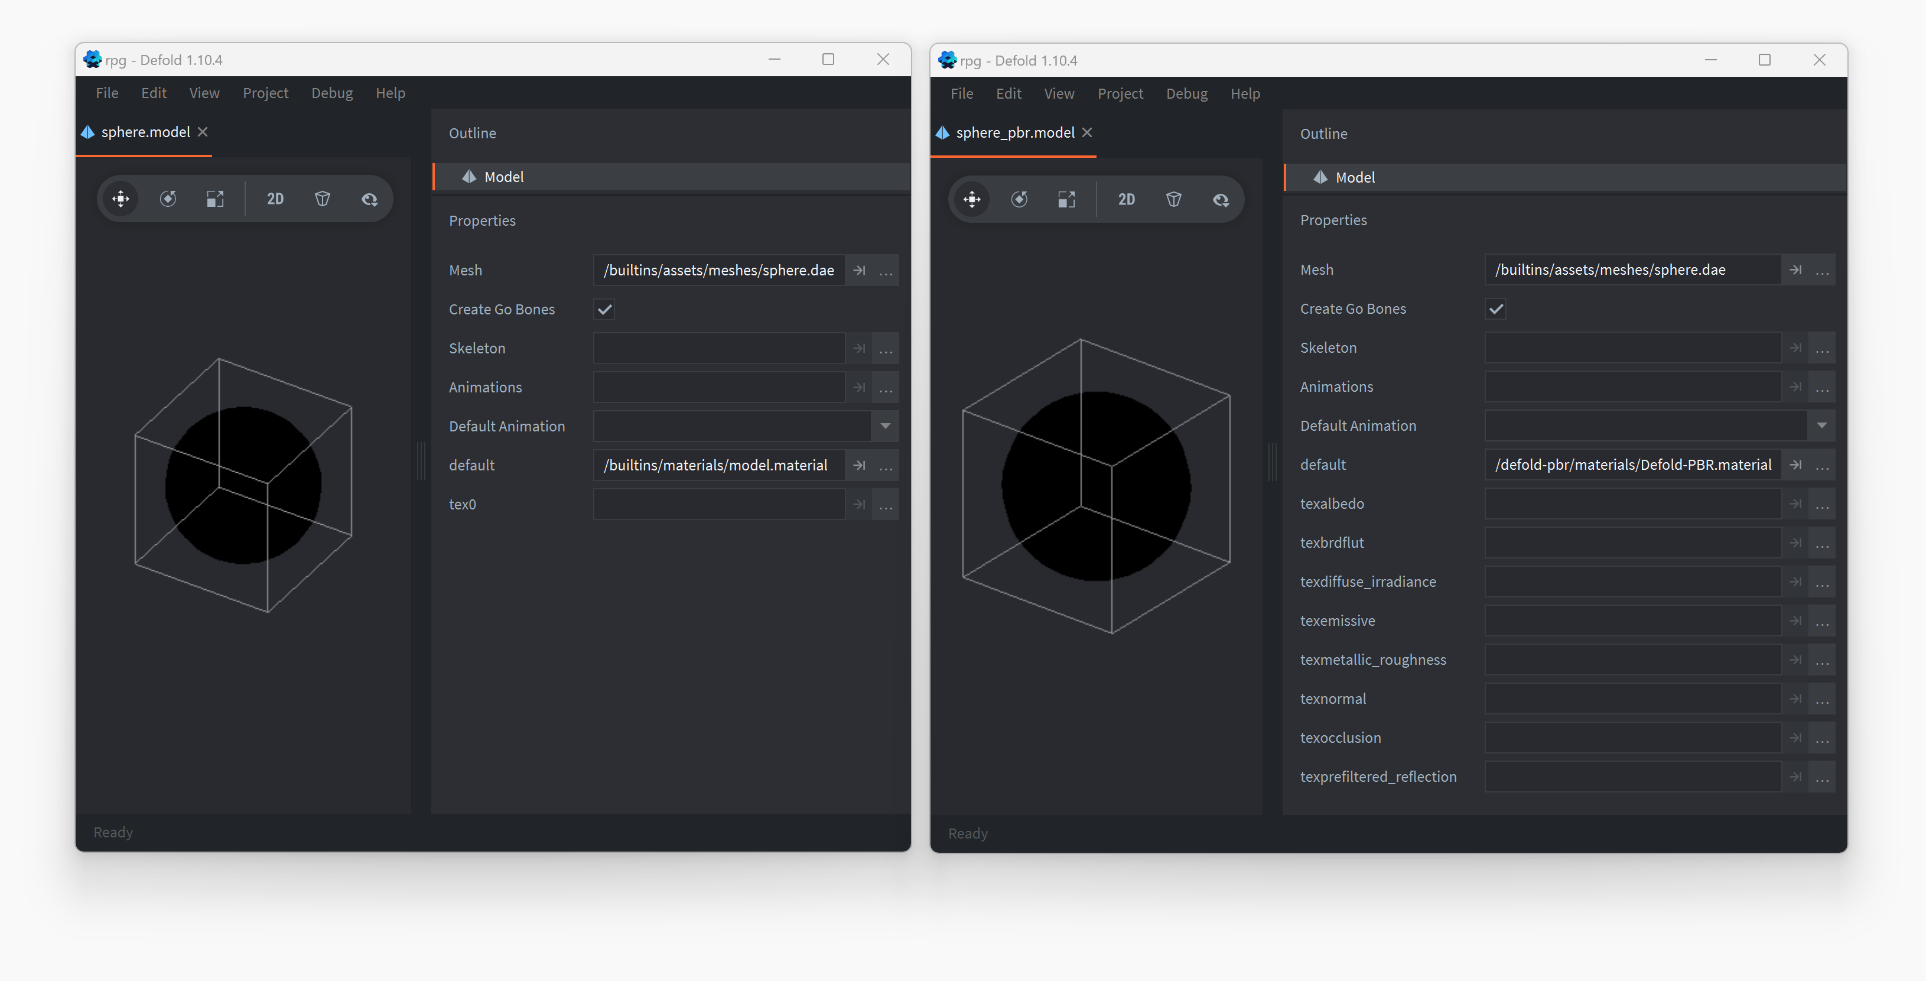The image size is (1926, 981).
Task: Open Defold-PBR.material resource via arrow icon
Action: pyautogui.click(x=1795, y=465)
